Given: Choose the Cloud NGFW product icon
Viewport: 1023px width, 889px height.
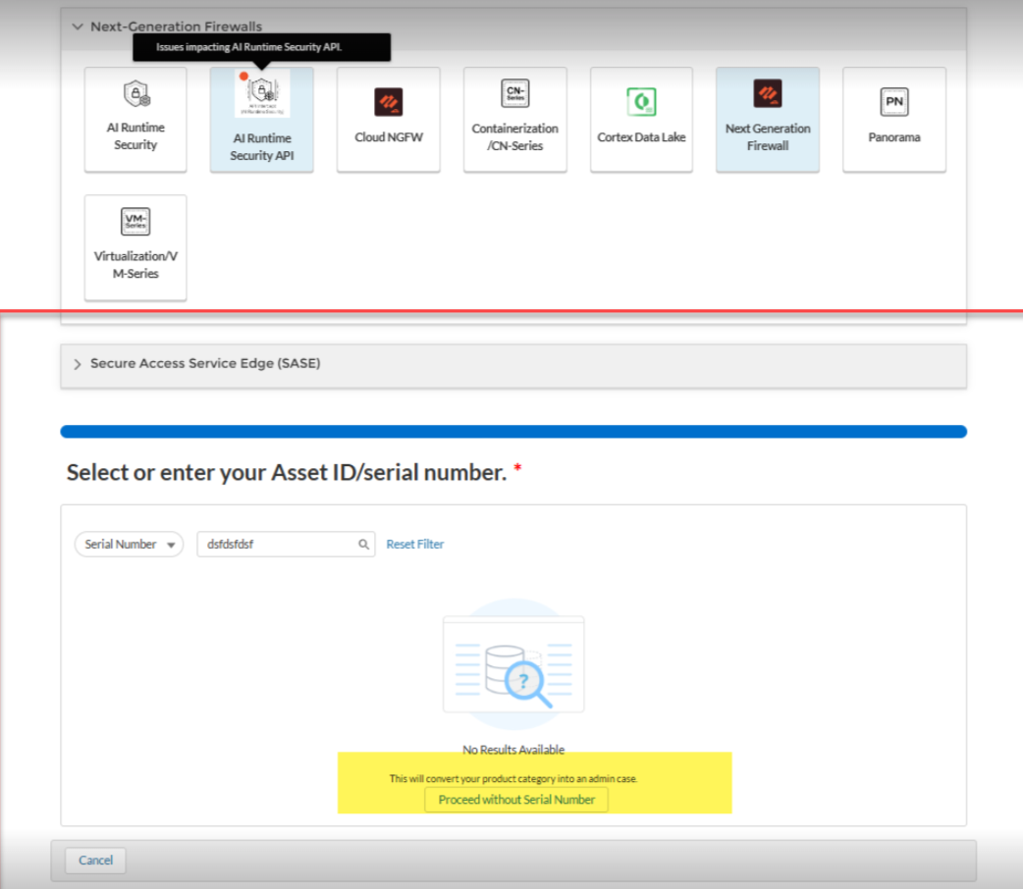Looking at the screenshot, I should click(x=388, y=102).
